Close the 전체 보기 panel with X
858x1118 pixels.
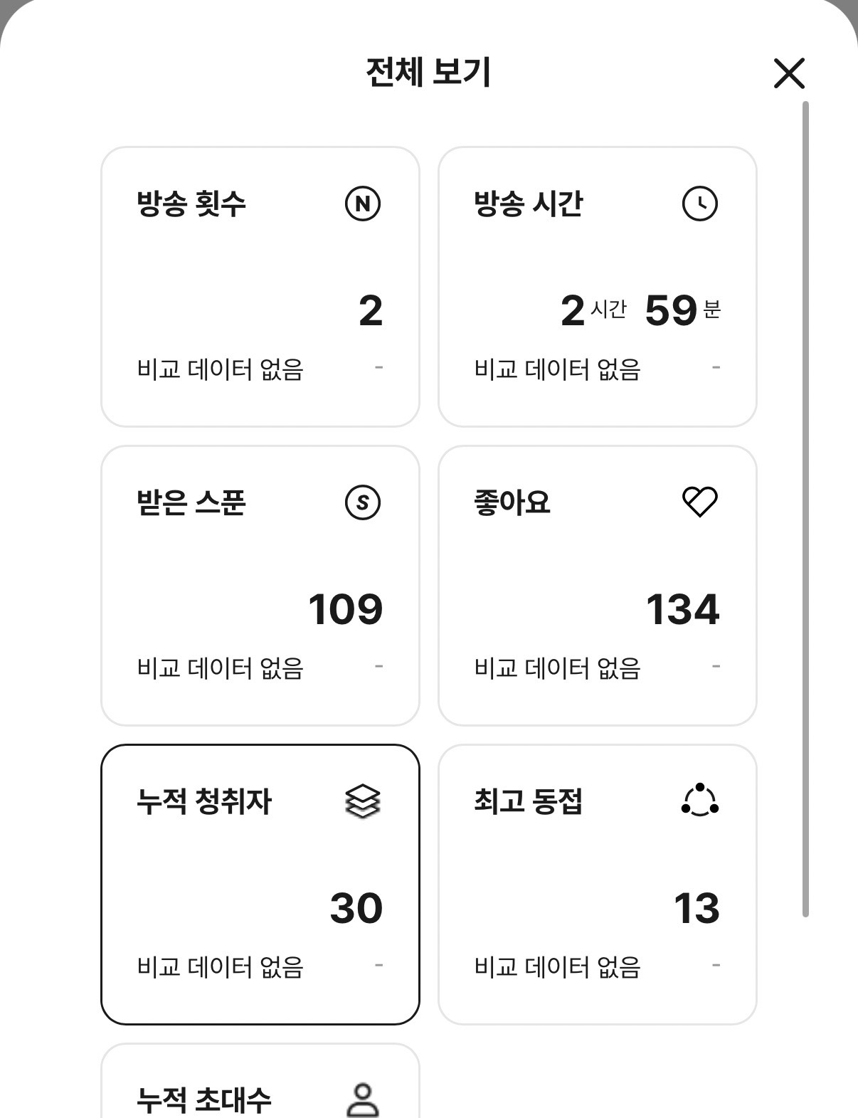[789, 73]
